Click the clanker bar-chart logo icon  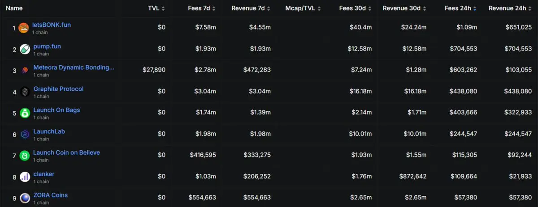(25, 177)
